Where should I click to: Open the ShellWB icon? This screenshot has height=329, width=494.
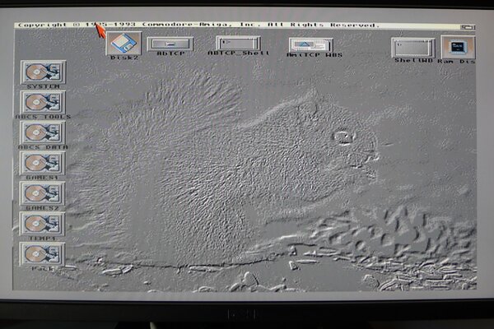click(413, 47)
